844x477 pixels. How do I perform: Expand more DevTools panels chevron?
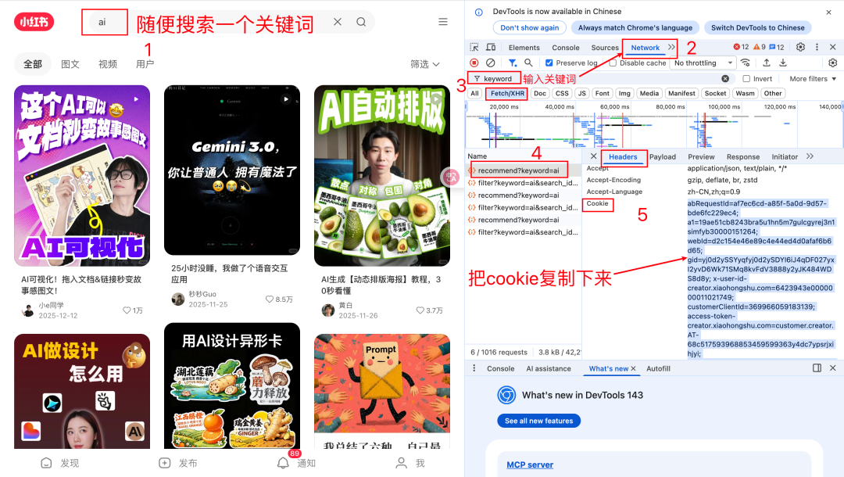[x=671, y=48]
